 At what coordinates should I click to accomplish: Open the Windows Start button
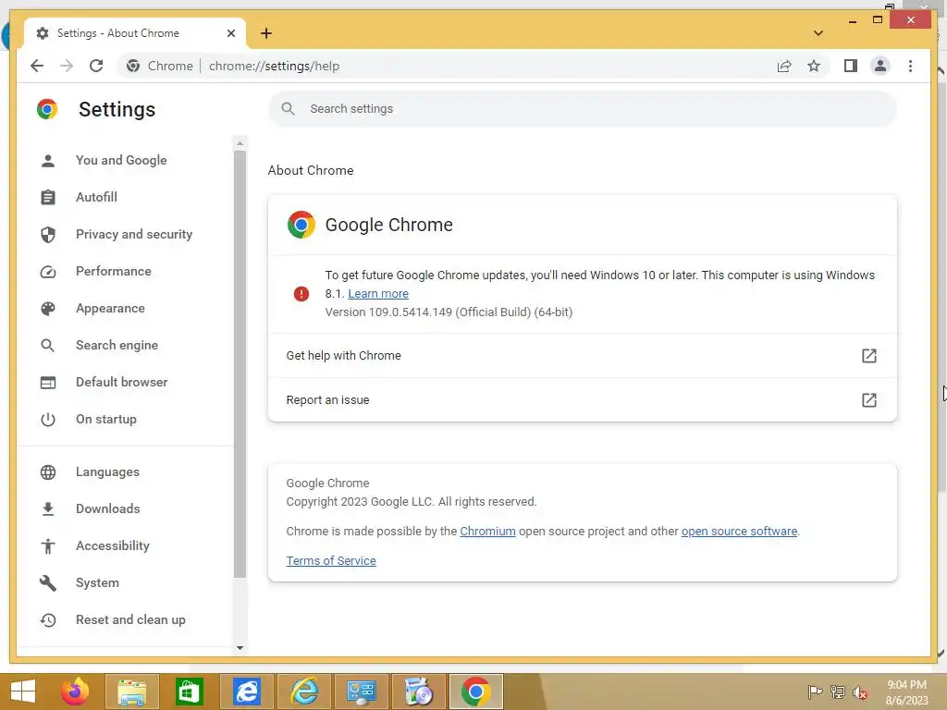click(23, 692)
